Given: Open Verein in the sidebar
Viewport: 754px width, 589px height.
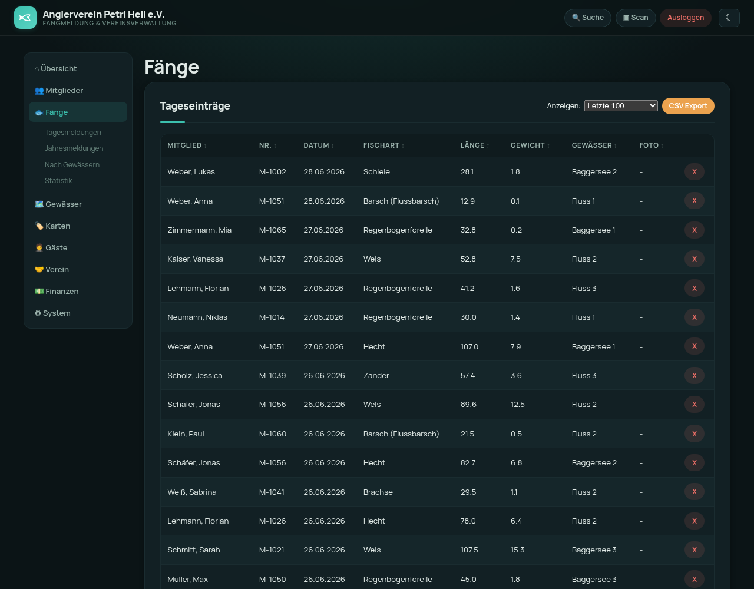Looking at the screenshot, I should pyautogui.click(x=78, y=270).
